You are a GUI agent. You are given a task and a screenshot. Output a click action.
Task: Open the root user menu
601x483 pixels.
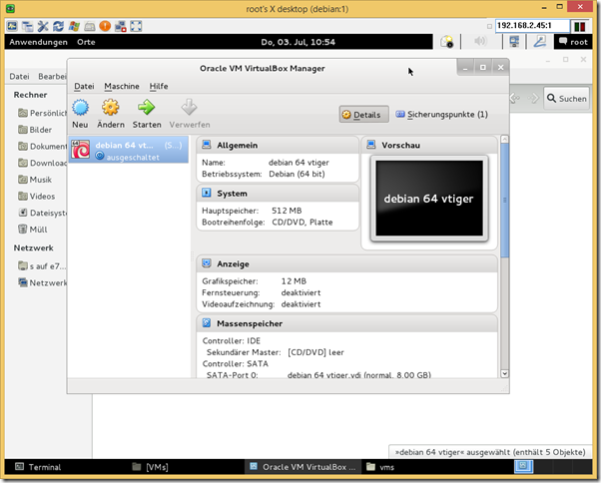(573, 42)
